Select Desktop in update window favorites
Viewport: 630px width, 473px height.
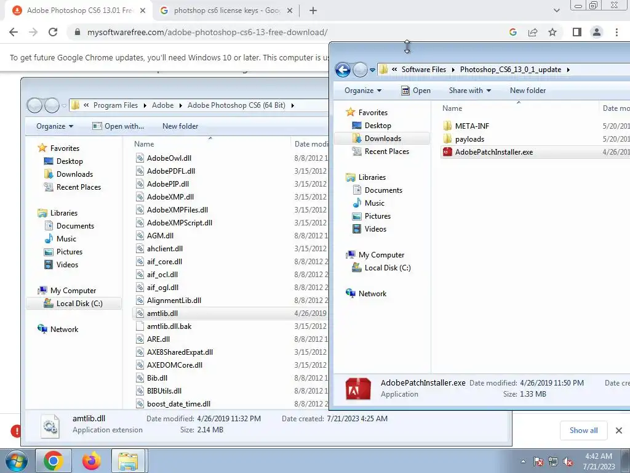point(378,126)
